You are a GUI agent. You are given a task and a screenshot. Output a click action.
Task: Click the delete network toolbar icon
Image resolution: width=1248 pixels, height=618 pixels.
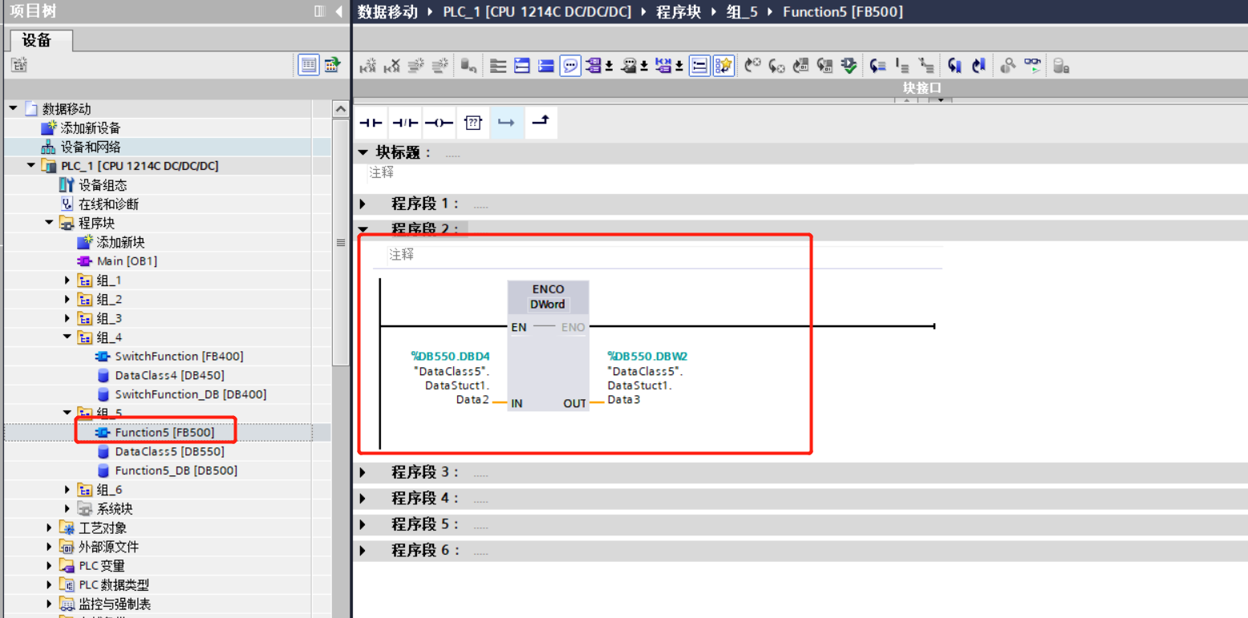coord(392,66)
